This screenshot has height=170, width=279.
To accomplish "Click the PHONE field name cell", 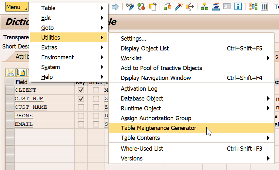I will pyautogui.click(x=45, y=116).
